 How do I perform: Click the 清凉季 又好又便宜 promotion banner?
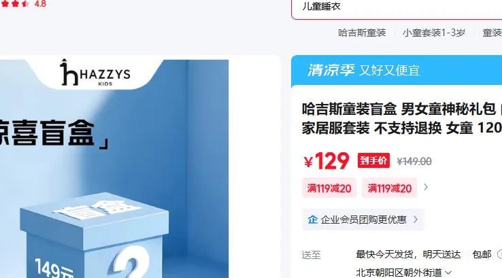397,71
